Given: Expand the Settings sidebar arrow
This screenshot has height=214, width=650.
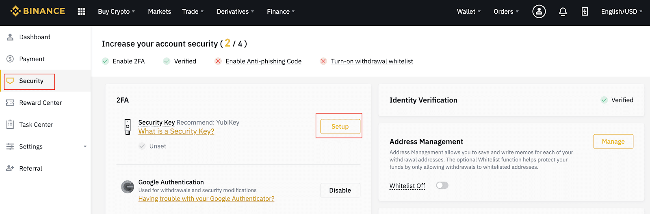Looking at the screenshot, I should pos(85,146).
